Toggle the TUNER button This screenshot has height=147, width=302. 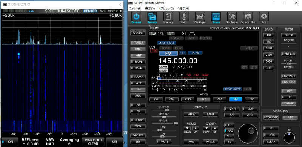click(138, 43)
